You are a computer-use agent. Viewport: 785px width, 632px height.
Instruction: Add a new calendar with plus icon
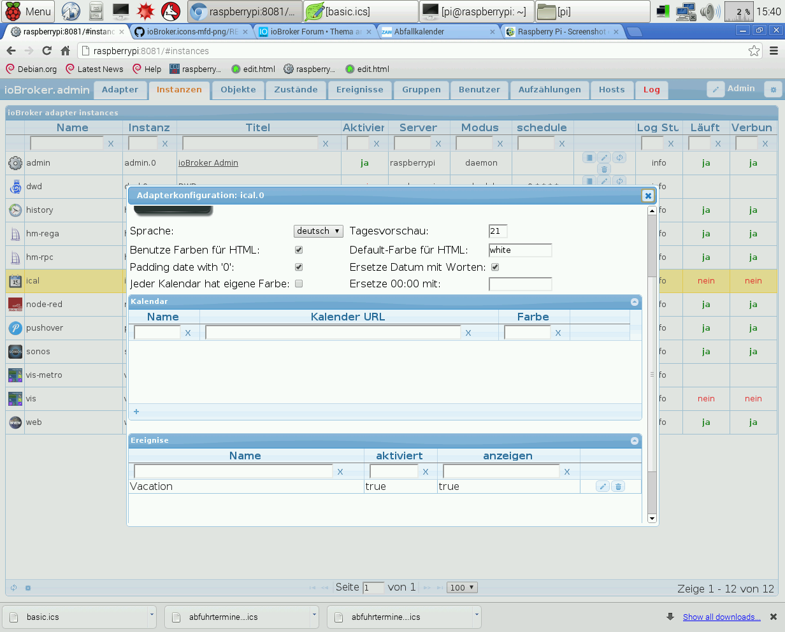click(136, 412)
